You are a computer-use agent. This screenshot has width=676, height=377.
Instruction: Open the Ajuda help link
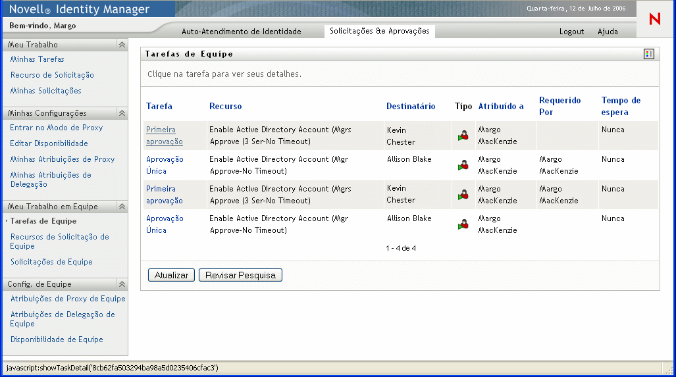[608, 32]
